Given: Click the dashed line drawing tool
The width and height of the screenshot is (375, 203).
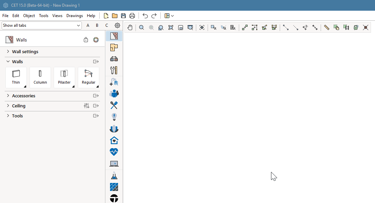Looking at the screenshot, I should [296, 27].
